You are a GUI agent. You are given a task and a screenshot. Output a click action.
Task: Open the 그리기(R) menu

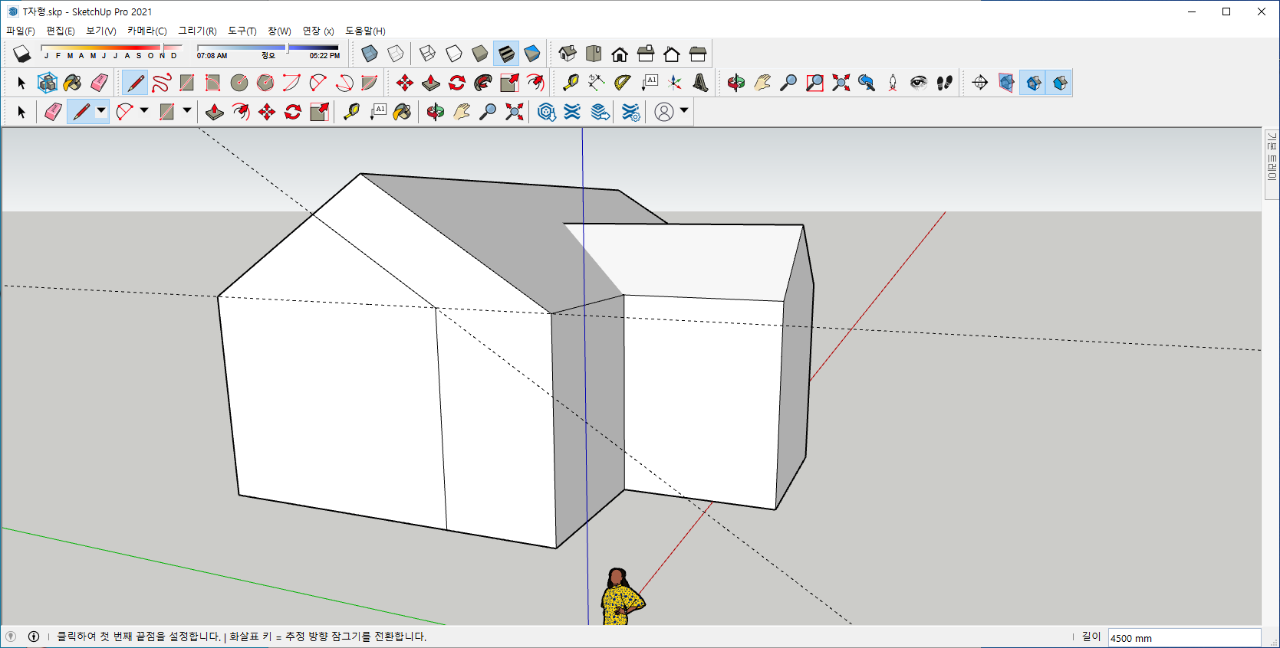[x=197, y=31]
